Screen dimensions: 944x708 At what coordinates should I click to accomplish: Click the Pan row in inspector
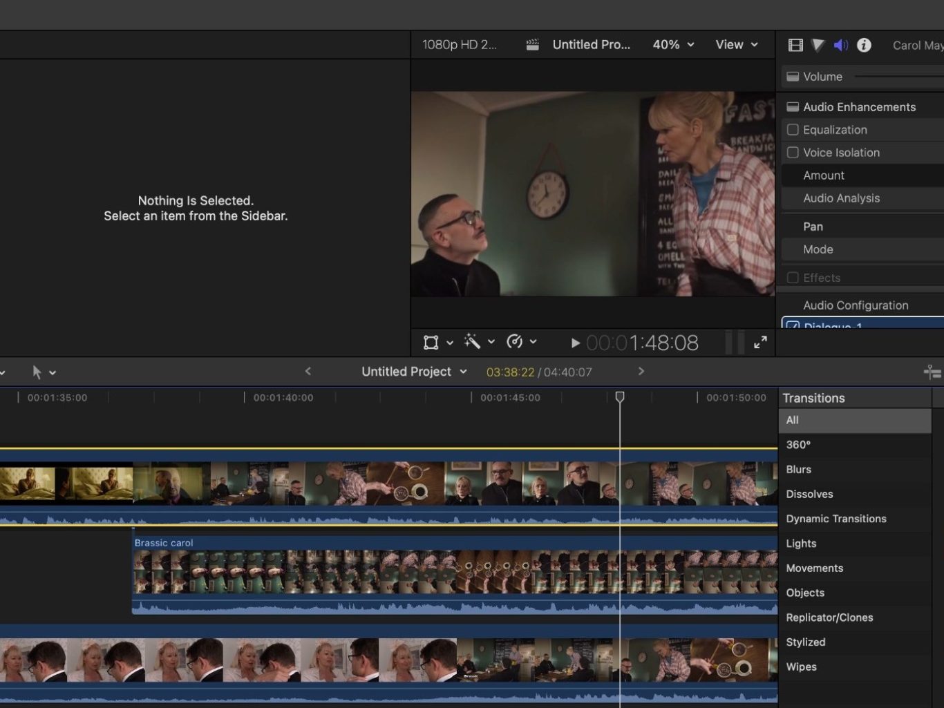pos(862,227)
